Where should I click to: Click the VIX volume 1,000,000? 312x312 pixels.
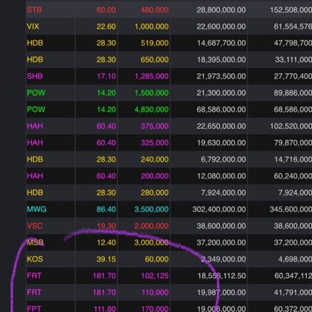click(x=151, y=27)
